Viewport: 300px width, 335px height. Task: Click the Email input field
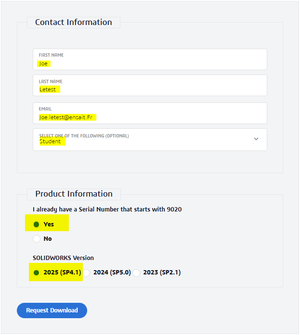pos(149,113)
